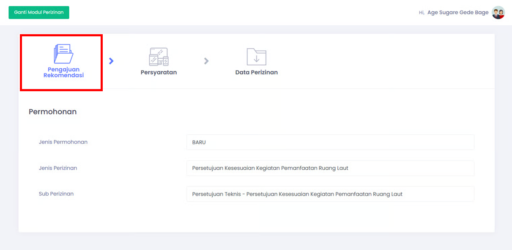
Task: Click the Ganti Modul Perizinan button
Action: click(39, 12)
